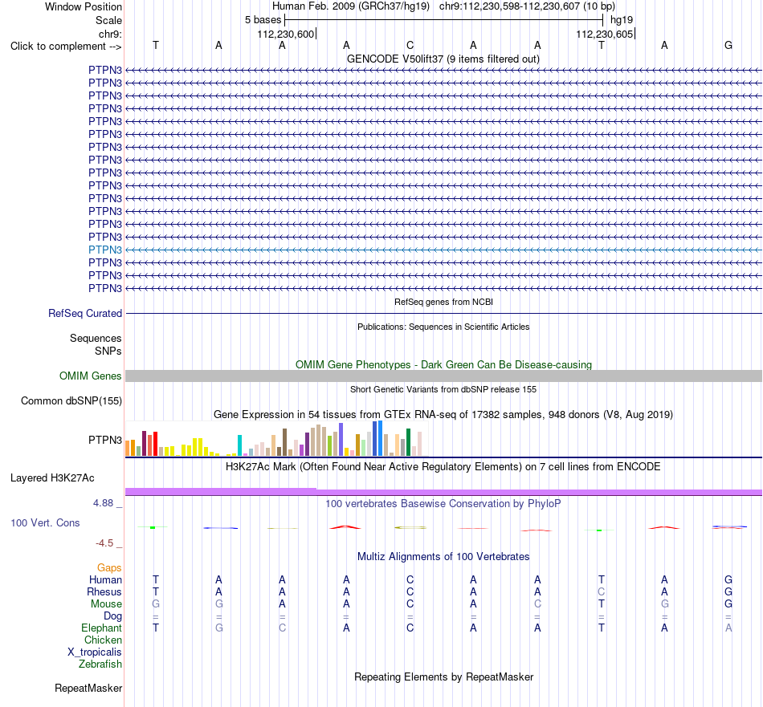Click the 'Click to complement -->' label
The width and height of the screenshot is (763, 707).
pos(66,47)
